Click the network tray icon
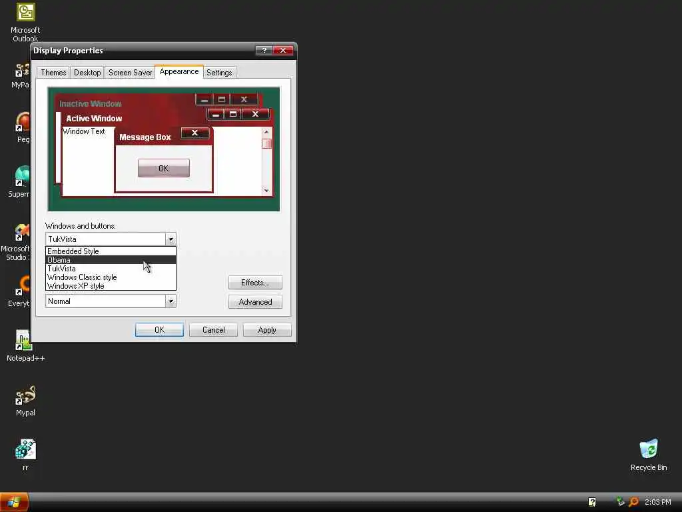Image resolution: width=682 pixels, height=512 pixels. pos(621,502)
